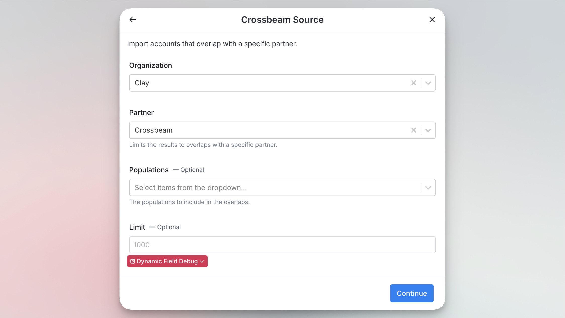Open the Partner dropdown arrow
Viewport: 565px width, 318px height.
(428, 130)
